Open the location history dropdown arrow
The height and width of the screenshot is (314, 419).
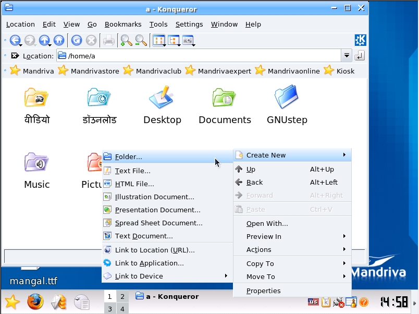tap(347, 56)
